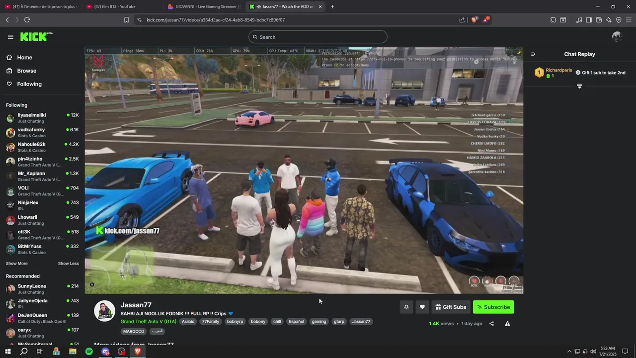
Task: Open JailyneOjeda recommended channel
Action: pos(42,303)
